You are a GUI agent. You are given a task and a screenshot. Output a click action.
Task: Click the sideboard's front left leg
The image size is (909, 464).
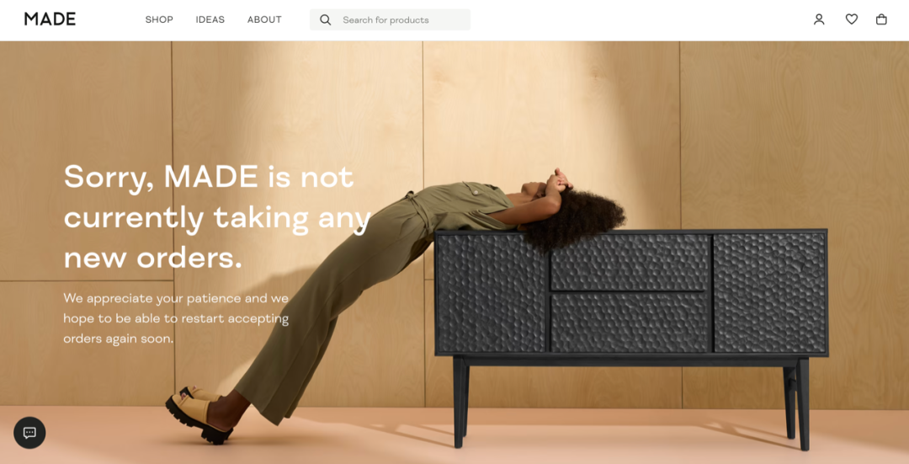point(460,403)
